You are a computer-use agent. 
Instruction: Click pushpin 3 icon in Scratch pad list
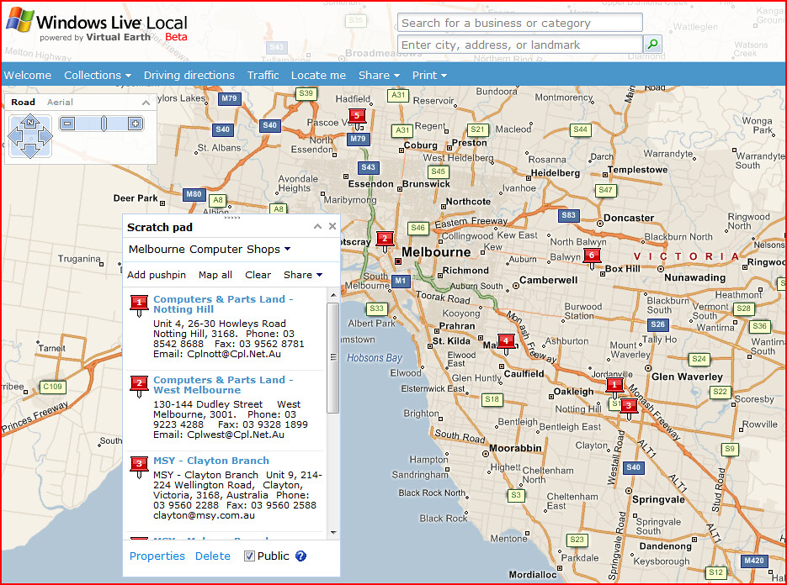pos(139,466)
